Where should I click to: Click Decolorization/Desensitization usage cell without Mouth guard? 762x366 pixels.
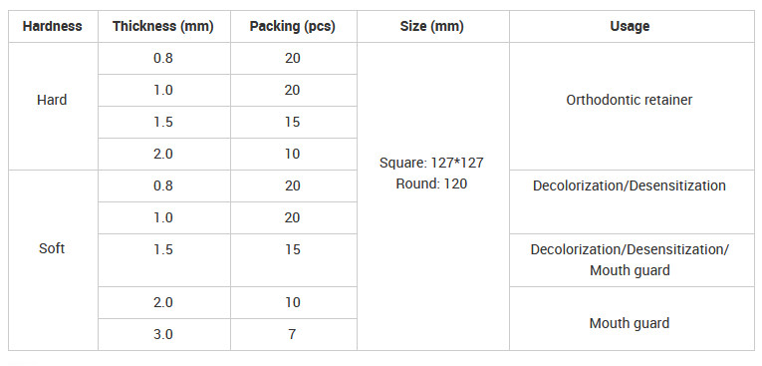tap(632, 201)
